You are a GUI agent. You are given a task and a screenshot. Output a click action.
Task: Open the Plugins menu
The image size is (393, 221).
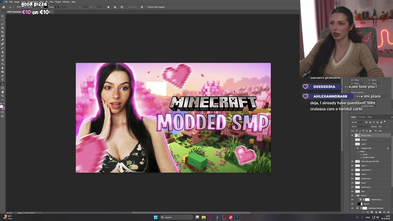pyautogui.click(x=58, y=2)
